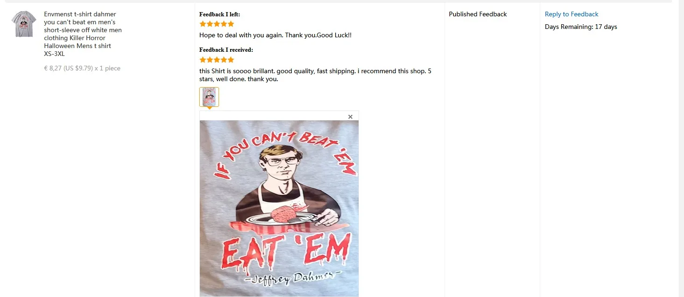Close the enlarged review photo popup

(x=350, y=117)
